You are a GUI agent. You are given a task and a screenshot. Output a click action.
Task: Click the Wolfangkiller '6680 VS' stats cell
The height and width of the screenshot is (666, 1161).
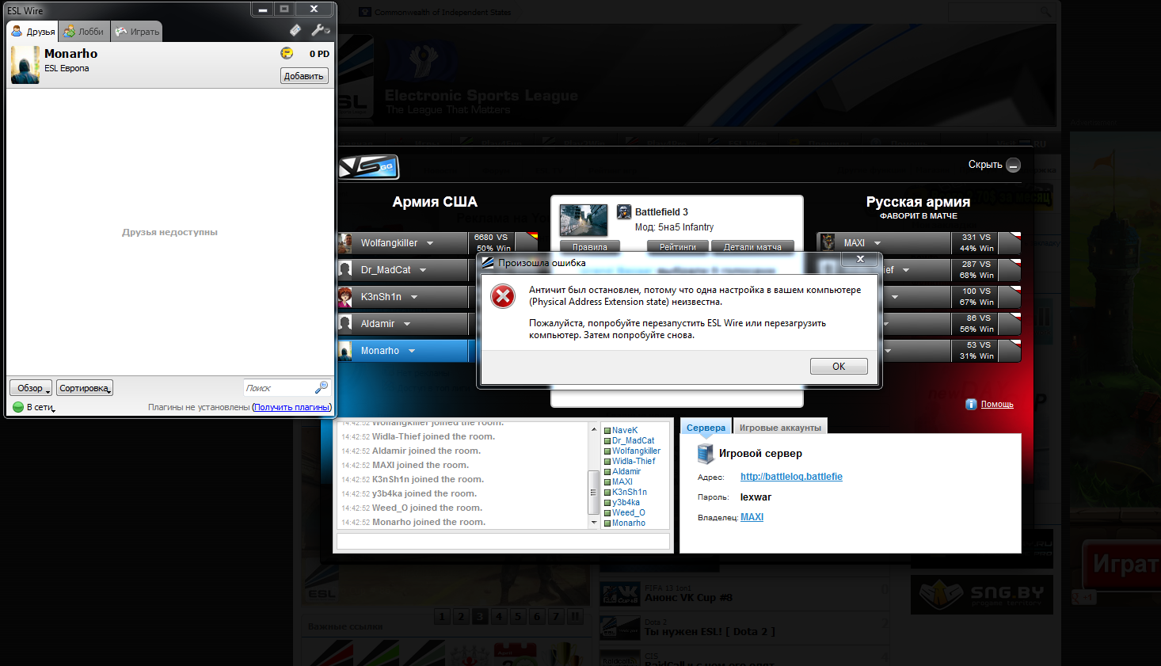coord(493,242)
